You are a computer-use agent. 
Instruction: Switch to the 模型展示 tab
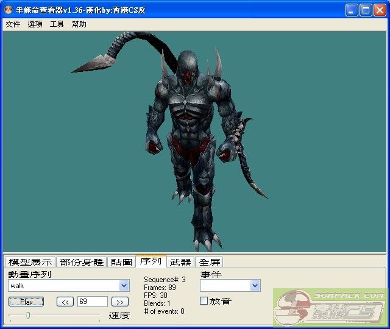pyautogui.click(x=29, y=262)
